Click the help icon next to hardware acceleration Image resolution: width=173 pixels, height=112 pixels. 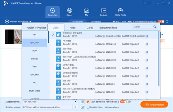[x=167, y=22]
